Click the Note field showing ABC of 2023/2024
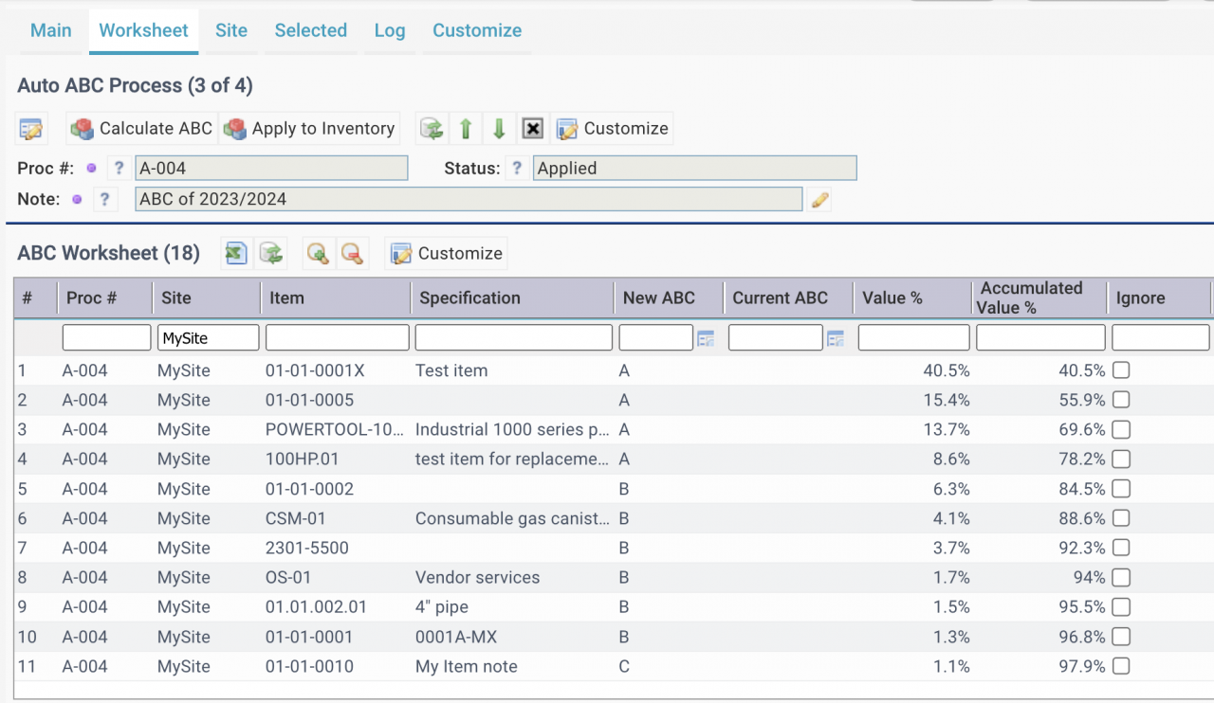Screen dimensions: 1214x703 pos(469,199)
